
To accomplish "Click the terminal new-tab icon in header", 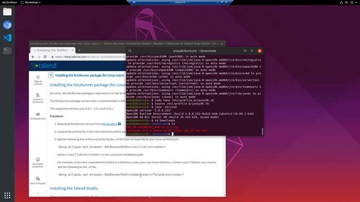I will coord(245,51).
